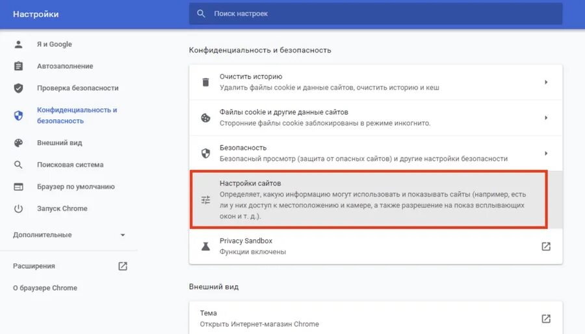Click the Безопасный просмотр description text
Screen dimensions: 585x334
pos(363,159)
